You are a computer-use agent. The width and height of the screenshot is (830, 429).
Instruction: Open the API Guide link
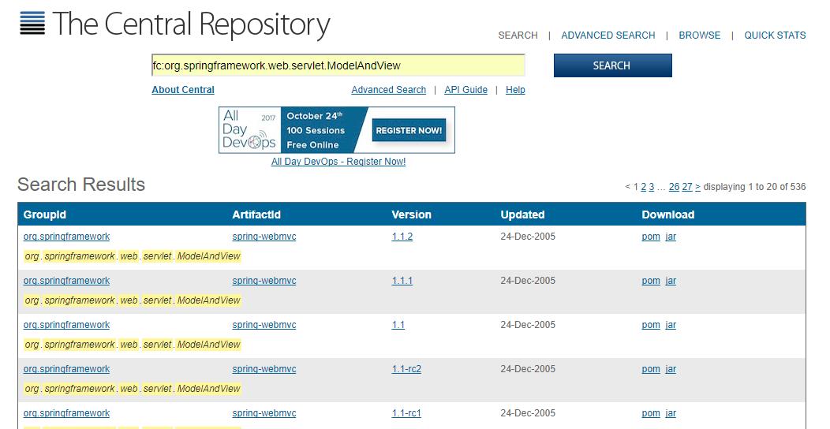click(x=465, y=90)
